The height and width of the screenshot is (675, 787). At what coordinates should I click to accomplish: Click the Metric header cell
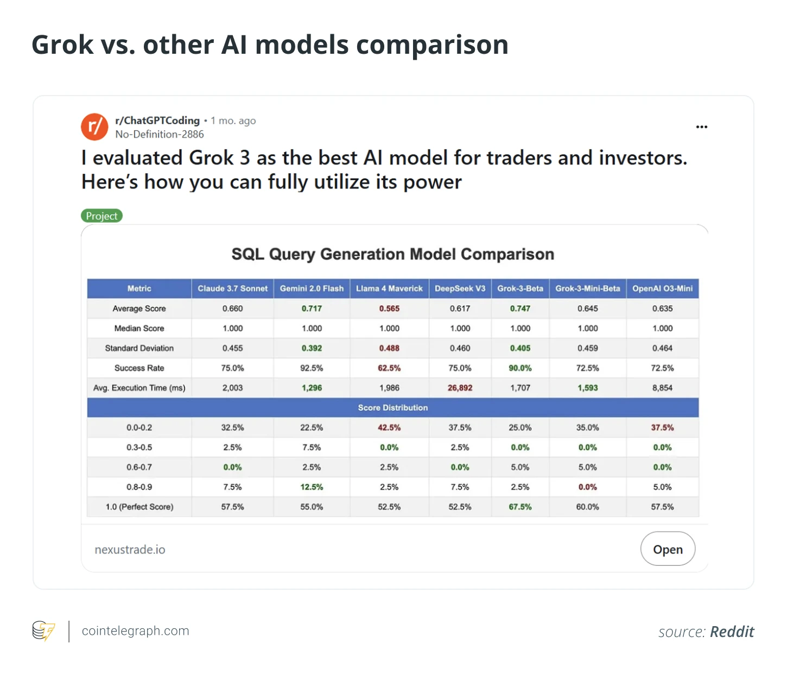pos(138,288)
